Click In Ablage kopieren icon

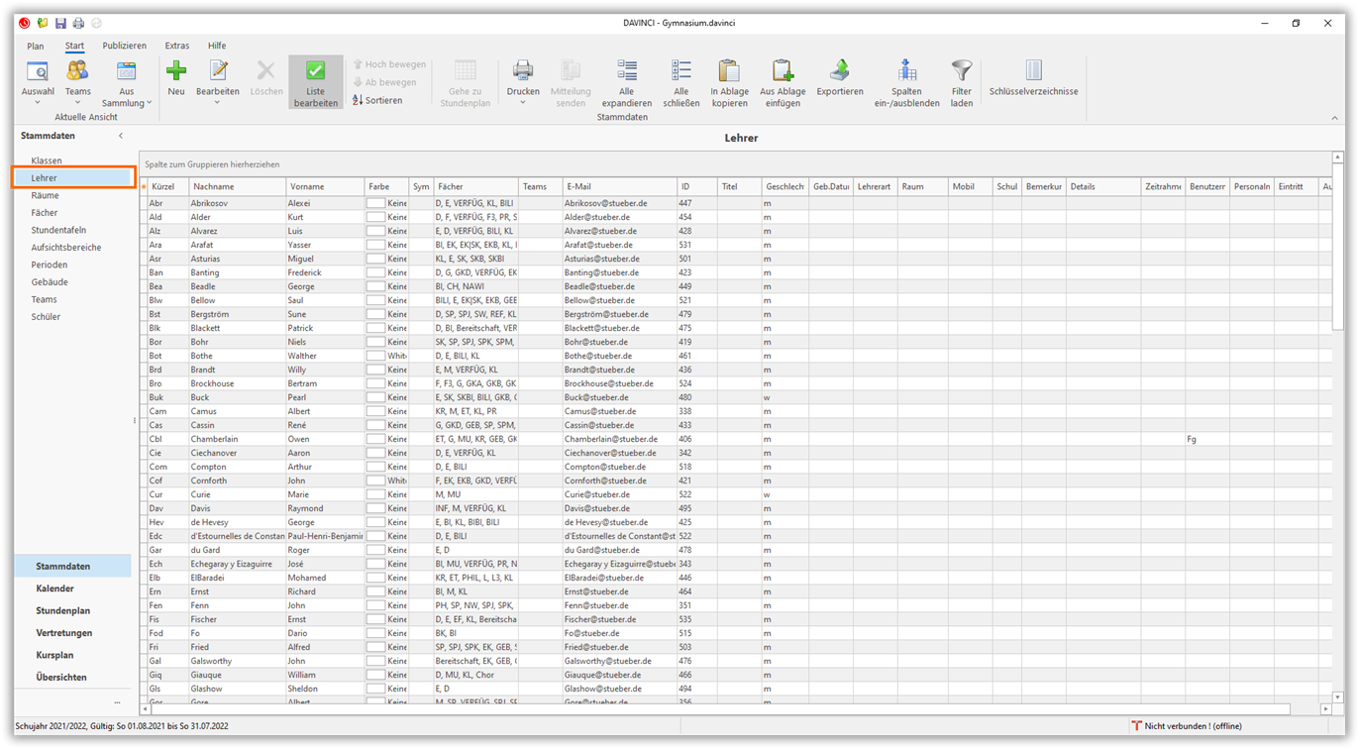[x=729, y=71]
